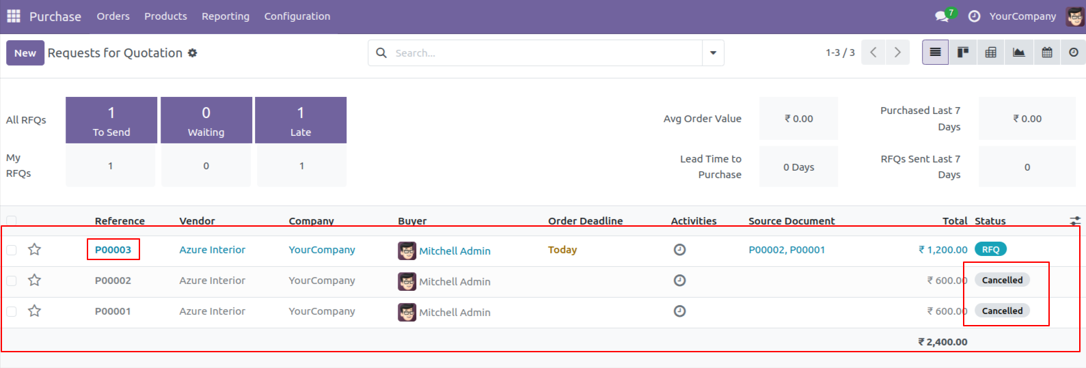Expand the search filter options dropdown

click(x=713, y=53)
